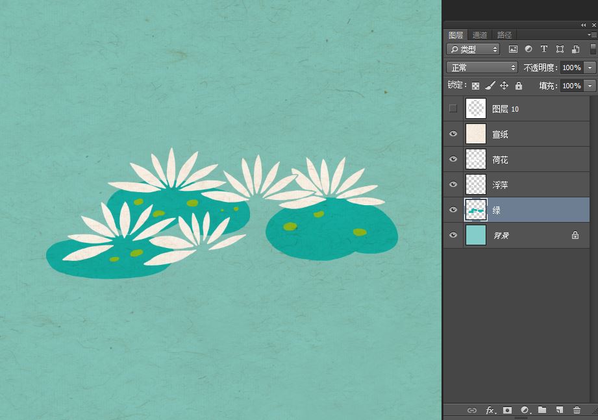Click 填充 fill label
Image resolution: width=598 pixels, height=420 pixels.
pyautogui.click(x=549, y=86)
